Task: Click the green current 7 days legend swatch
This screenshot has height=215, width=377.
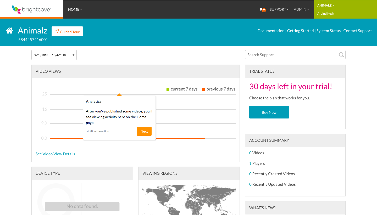Action: click(x=168, y=89)
